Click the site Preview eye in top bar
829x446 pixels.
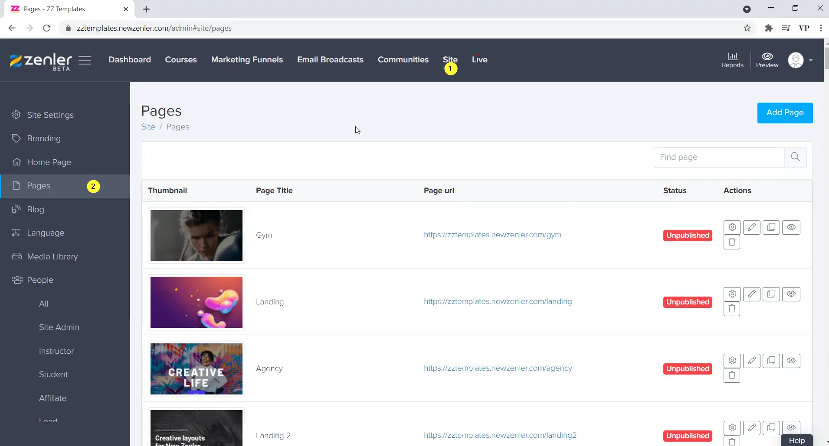(x=767, y=60)
